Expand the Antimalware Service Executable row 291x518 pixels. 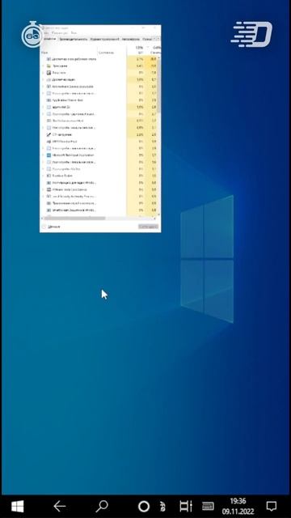43,87
